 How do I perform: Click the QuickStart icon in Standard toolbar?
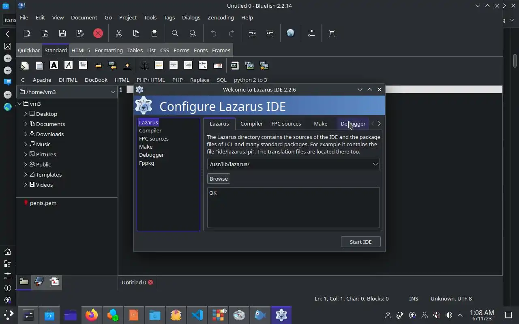pos(25,66)
